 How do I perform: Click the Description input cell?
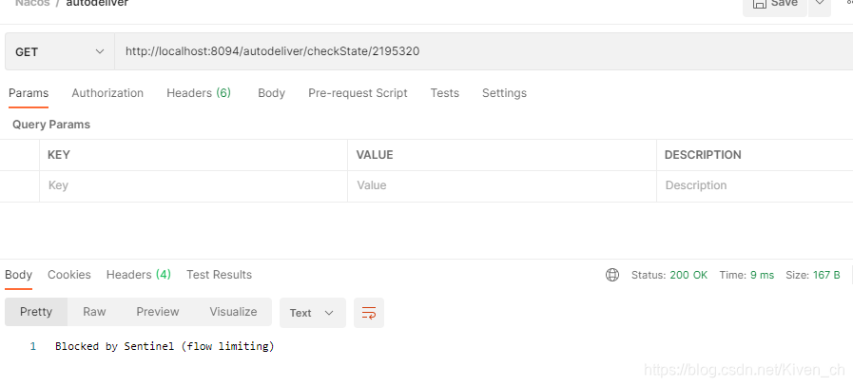[x=755, y=185]
